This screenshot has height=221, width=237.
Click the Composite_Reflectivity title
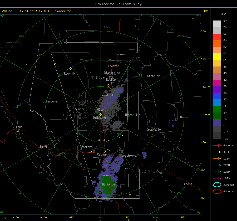(x=118, y=4)
